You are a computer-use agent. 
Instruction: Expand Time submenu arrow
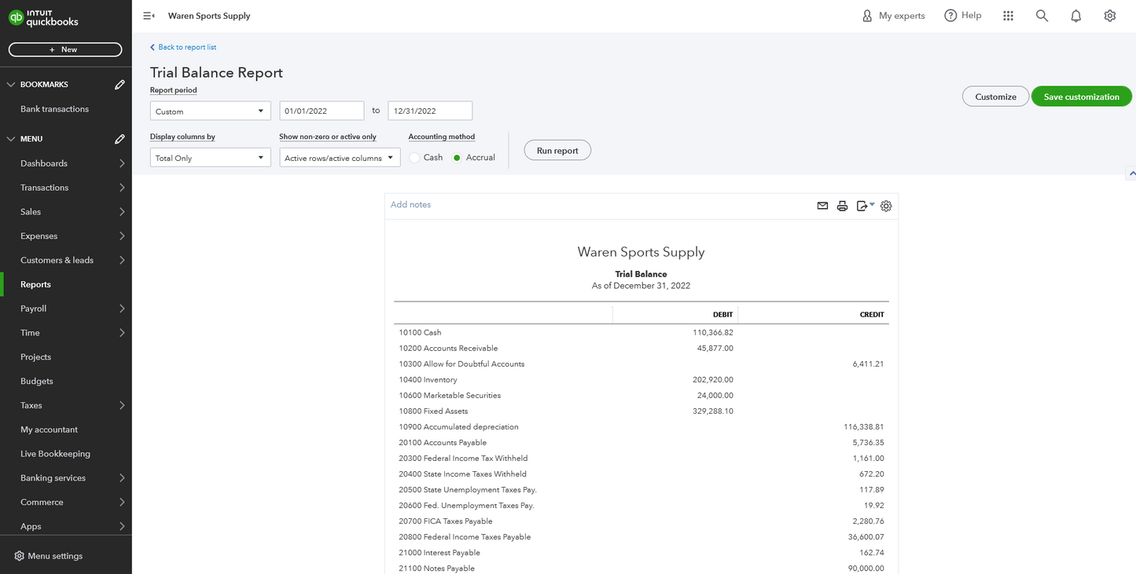pyautogui.click(x=122, y=333)
